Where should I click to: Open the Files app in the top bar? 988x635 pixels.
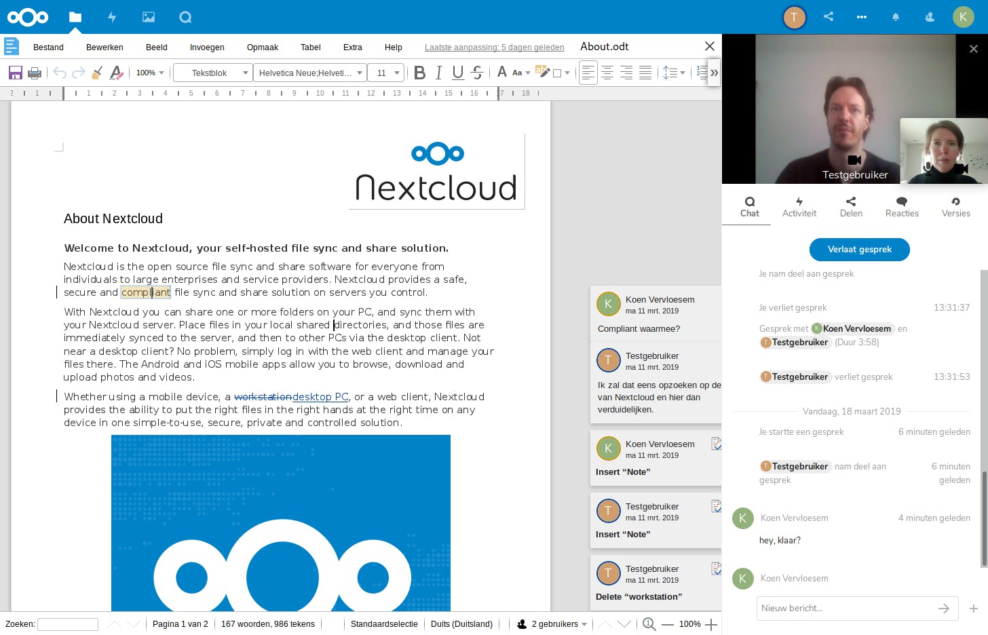coord(75,17)
